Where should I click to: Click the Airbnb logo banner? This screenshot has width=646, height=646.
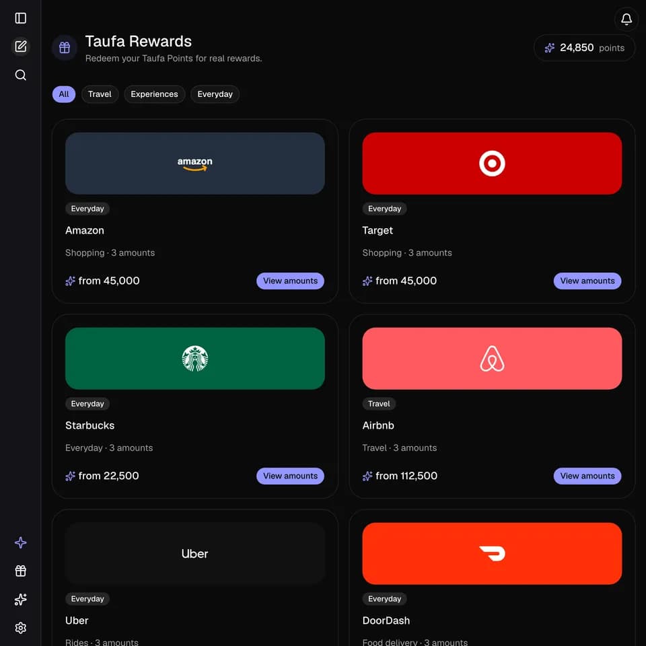tap(492, 359)
